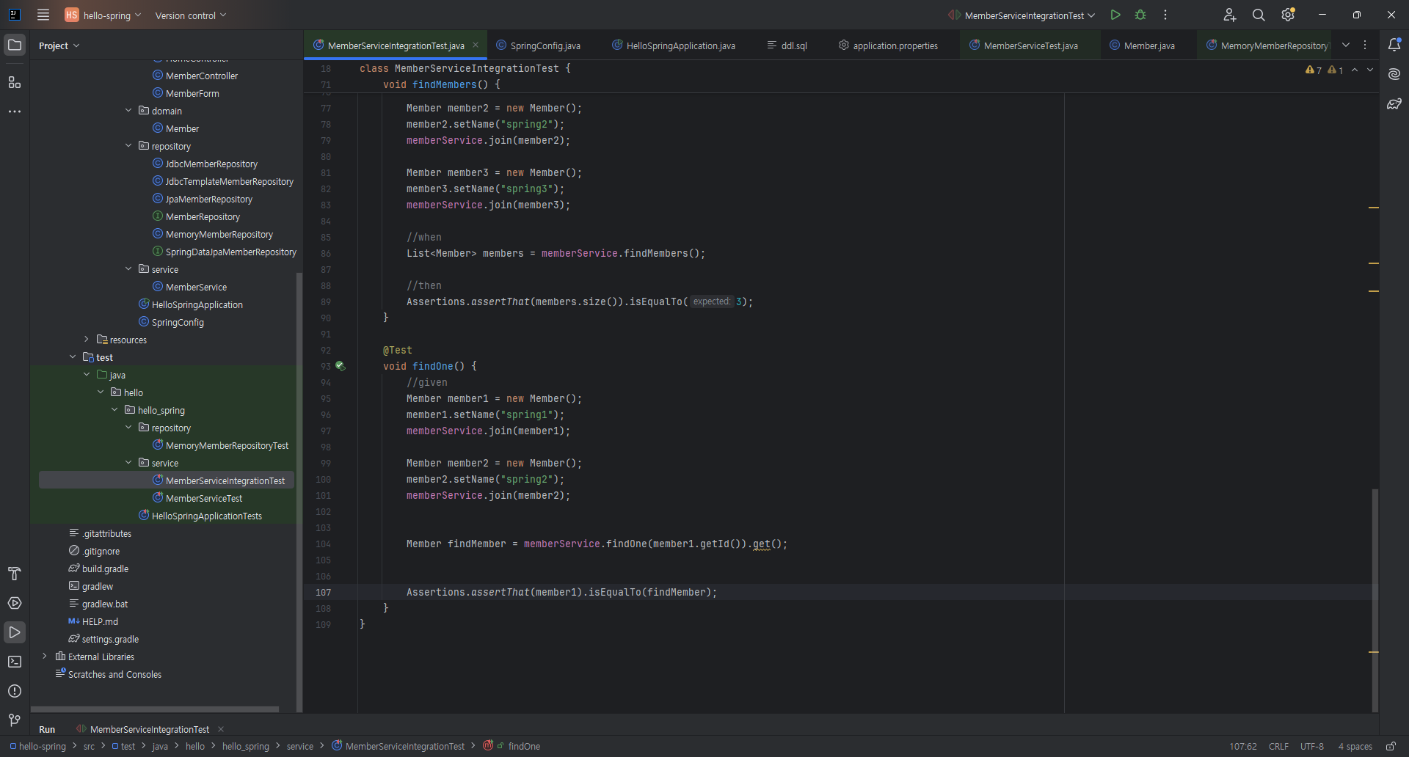Open the Structure tool window
The height and width of the screenshot is (757, 1409).
tap(15, 82)
